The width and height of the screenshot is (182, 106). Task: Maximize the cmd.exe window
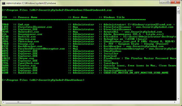tap(168, 2)
